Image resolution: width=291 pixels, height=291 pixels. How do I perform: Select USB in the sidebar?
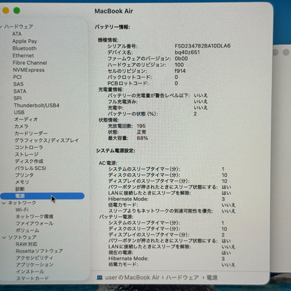click(x=19, y=113)
